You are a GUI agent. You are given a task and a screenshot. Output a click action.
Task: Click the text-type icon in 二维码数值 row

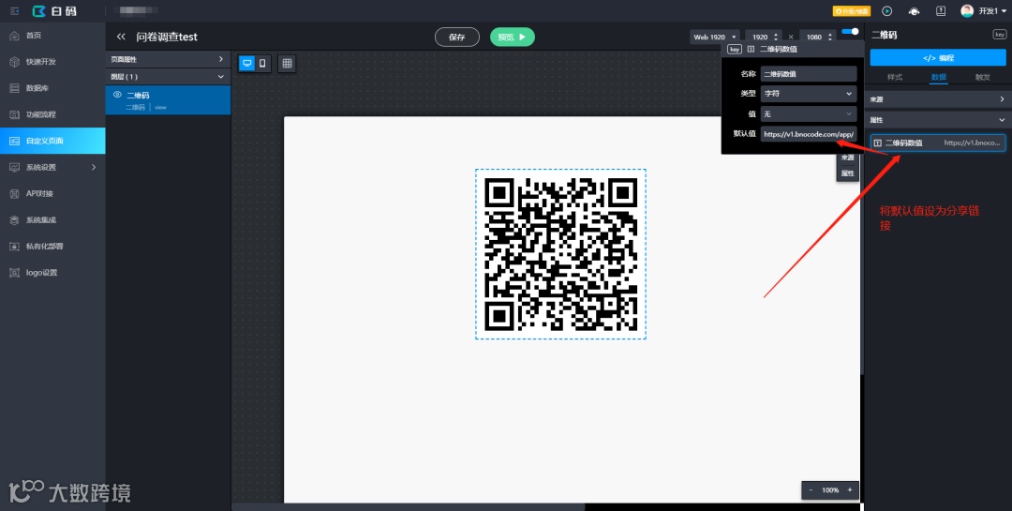tap(878, 143)
